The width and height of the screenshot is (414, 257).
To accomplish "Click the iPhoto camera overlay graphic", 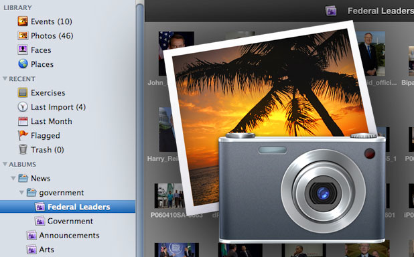I will (x=301, y=187).
